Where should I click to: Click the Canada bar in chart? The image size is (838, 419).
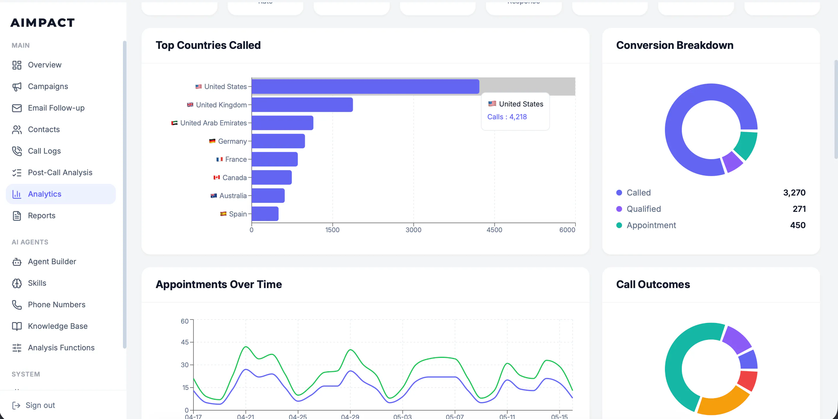point(272,177)
